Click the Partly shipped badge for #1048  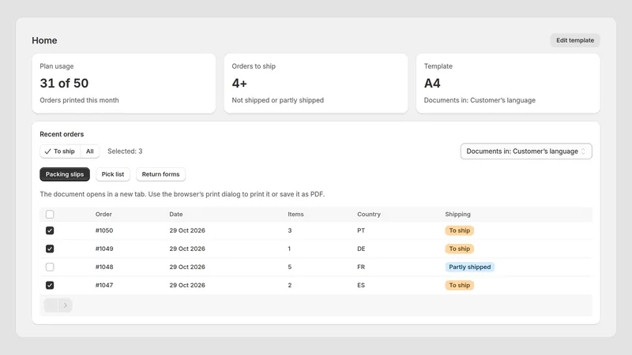coord(469,267)
